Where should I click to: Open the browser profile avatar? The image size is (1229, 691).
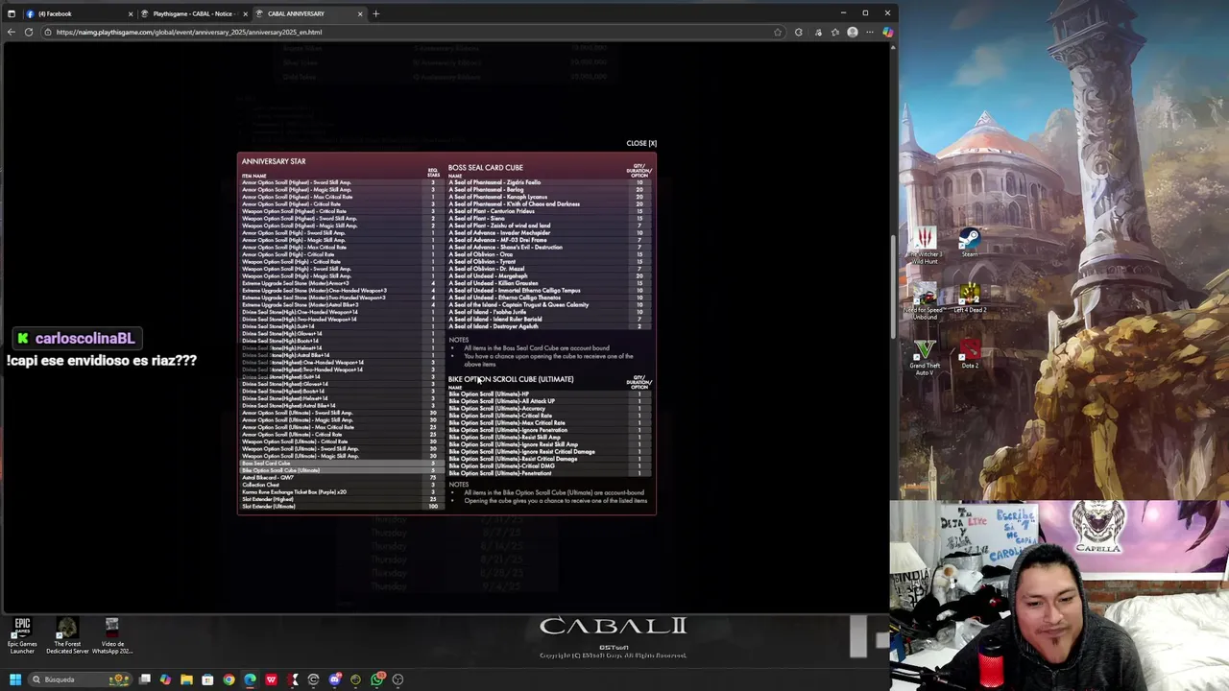pos(853,32)
